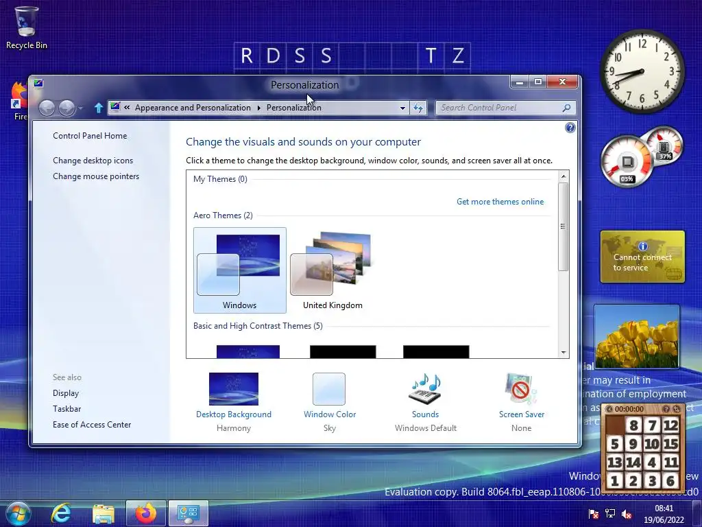Open Change desktop icons link
This screenshot has height=527, width=702.
(93, 161)
